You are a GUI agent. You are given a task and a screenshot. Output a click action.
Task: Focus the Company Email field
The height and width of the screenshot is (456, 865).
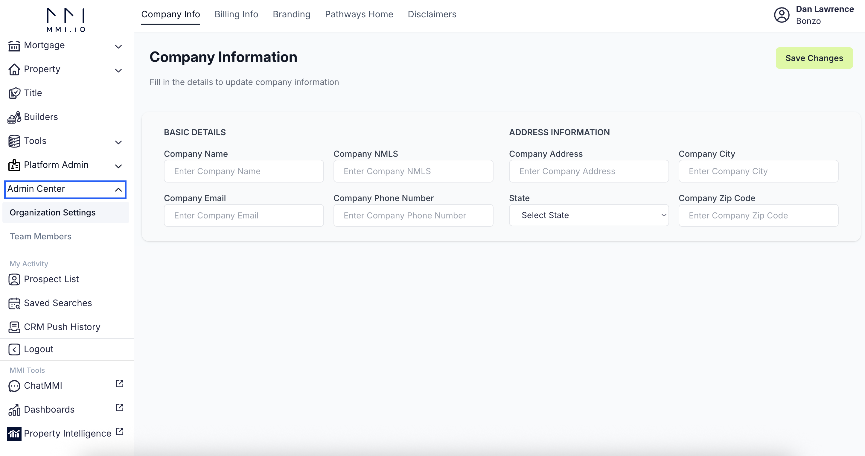(244, 215)
